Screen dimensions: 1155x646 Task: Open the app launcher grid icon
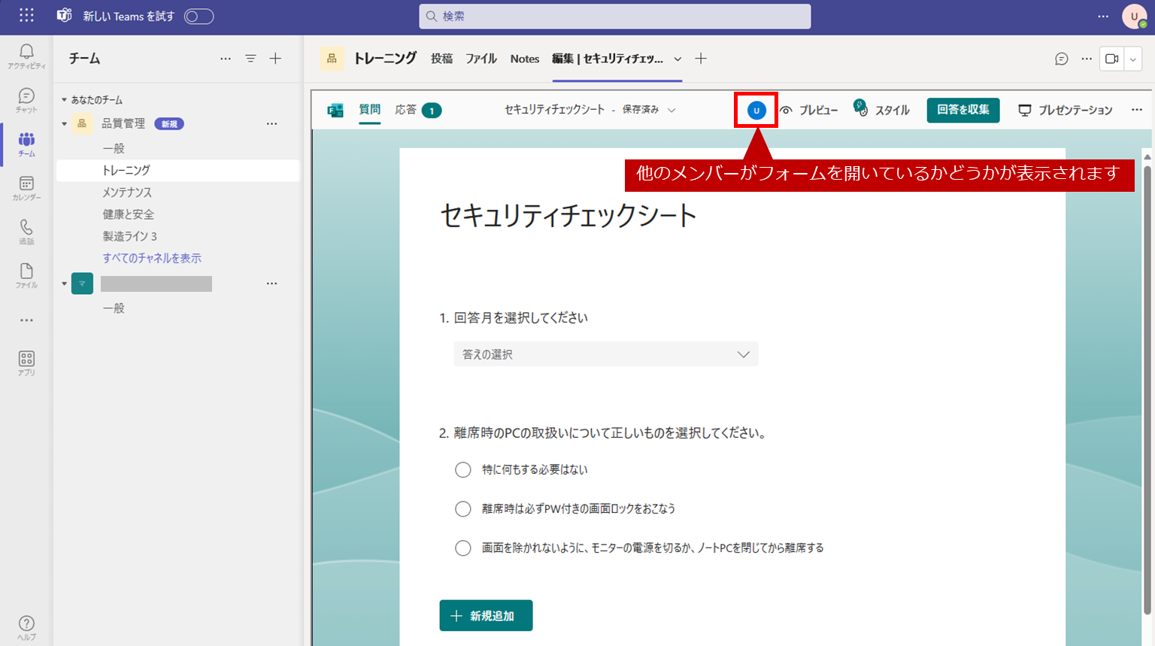coord(26,16)
